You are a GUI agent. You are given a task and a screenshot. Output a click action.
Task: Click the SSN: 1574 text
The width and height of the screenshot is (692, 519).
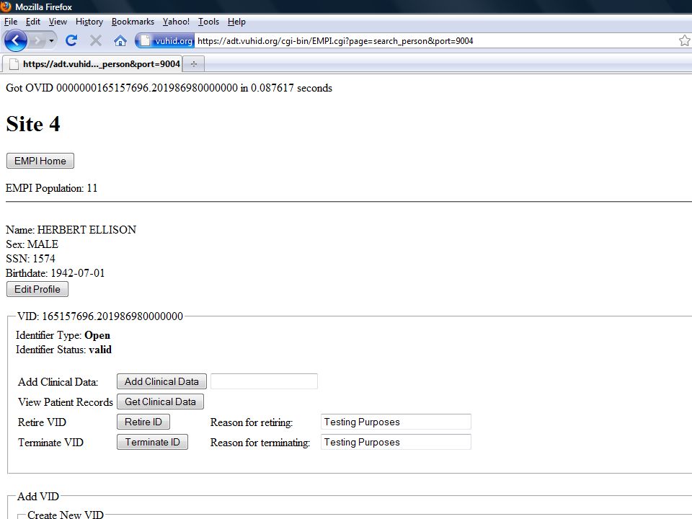[x=30, y=259]
